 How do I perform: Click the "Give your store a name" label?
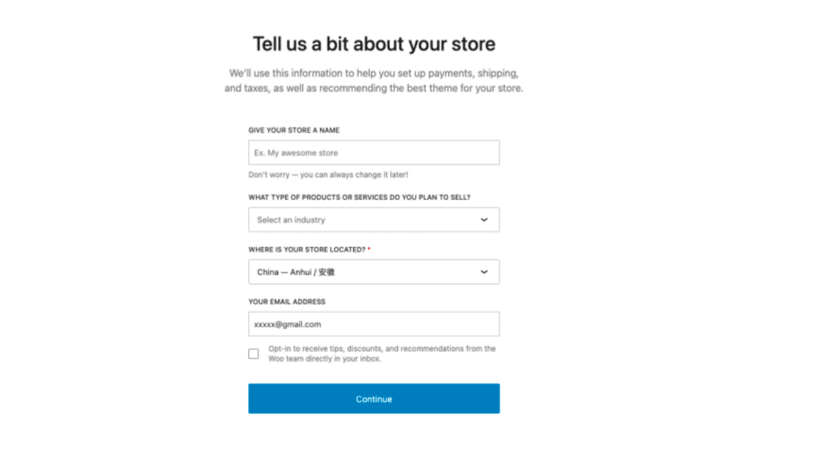point(294,130)
